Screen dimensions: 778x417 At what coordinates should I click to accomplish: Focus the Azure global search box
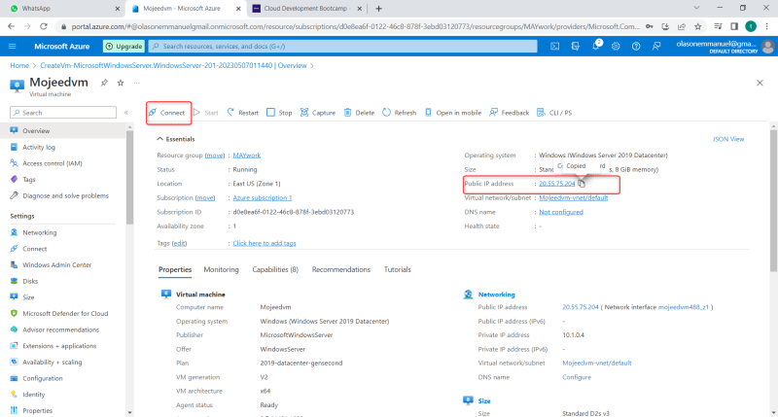click(x=343, y=46)
